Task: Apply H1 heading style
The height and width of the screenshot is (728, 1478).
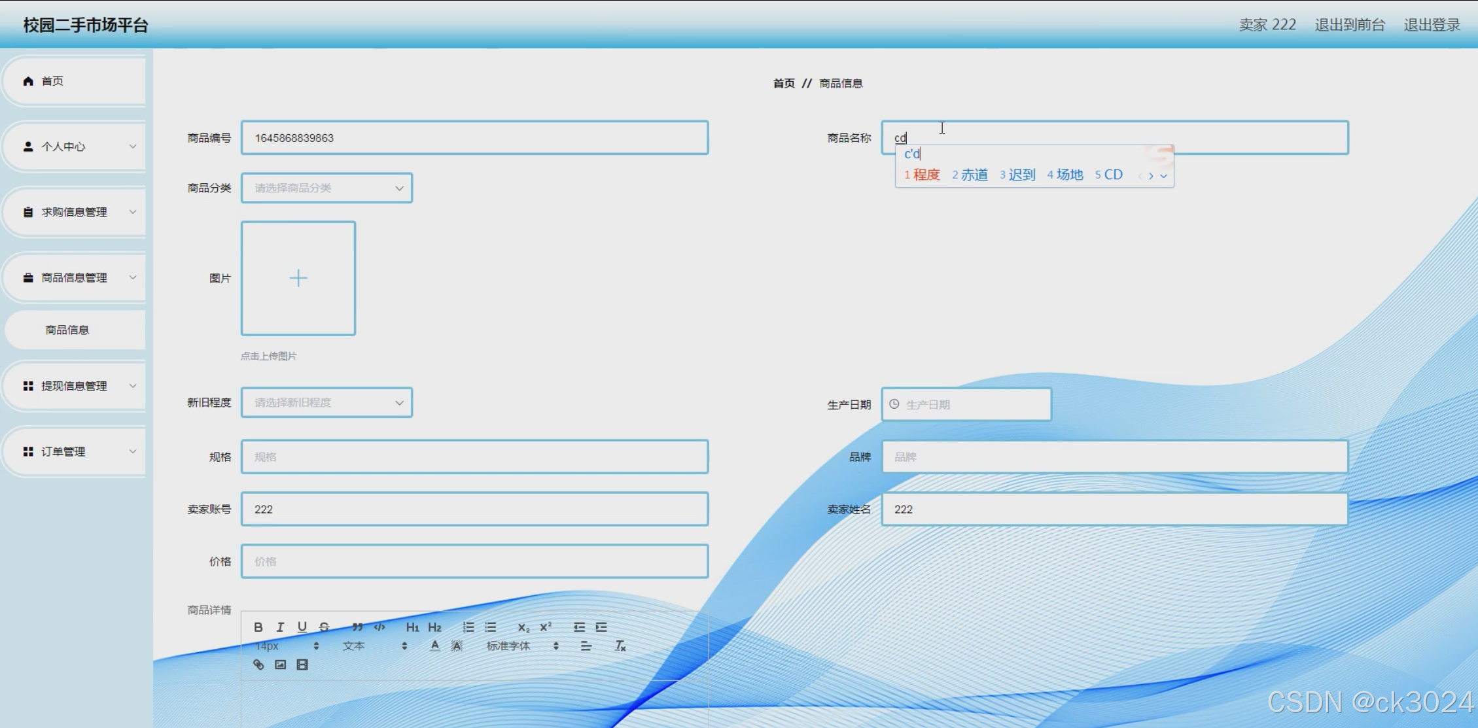Action: point(412,627)
